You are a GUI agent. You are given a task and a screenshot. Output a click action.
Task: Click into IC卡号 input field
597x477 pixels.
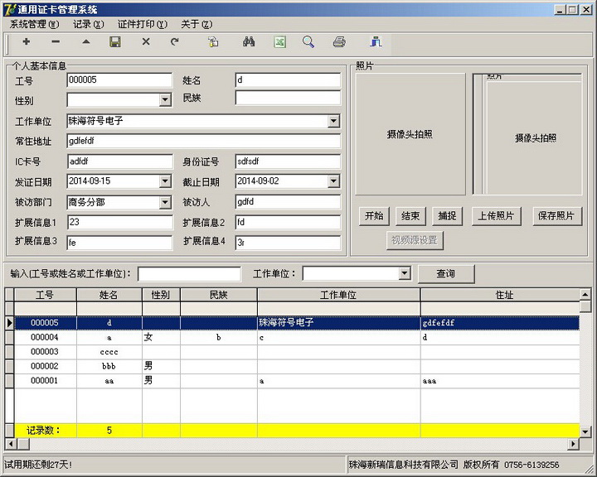coord(119,161)
